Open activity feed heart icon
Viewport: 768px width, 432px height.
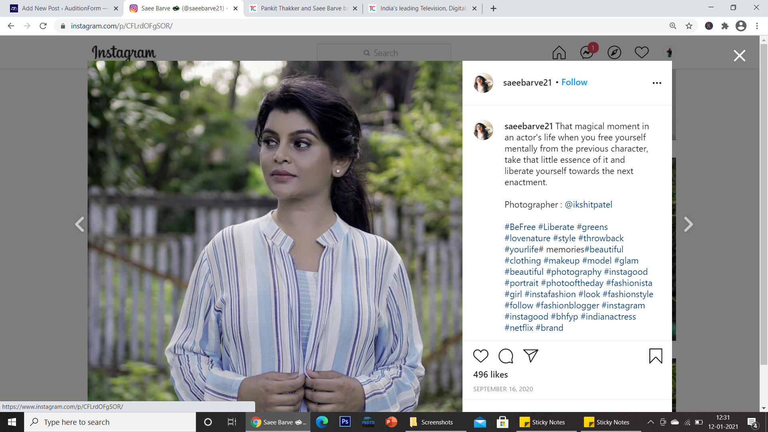click(x=642, y=52)
